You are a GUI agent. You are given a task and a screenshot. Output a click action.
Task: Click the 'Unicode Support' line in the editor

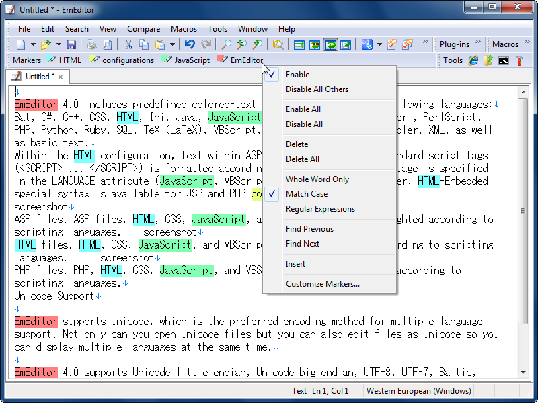click(x=54, y=296)
